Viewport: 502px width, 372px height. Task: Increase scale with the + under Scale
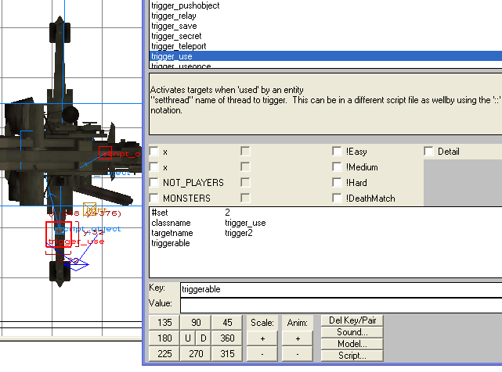(262, 338)
